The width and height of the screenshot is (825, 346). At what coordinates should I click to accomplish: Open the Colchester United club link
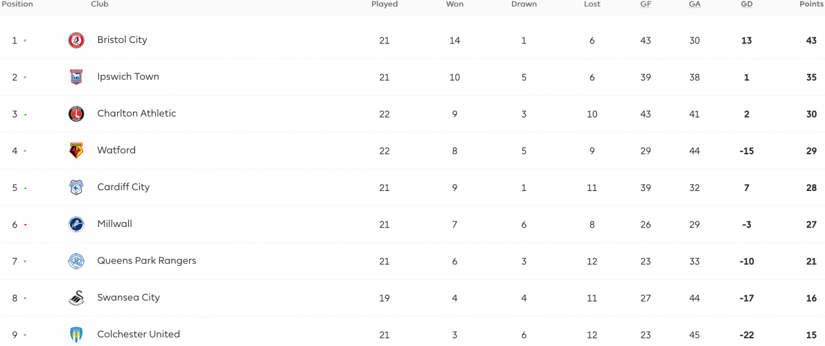click(x=139, y=334)
